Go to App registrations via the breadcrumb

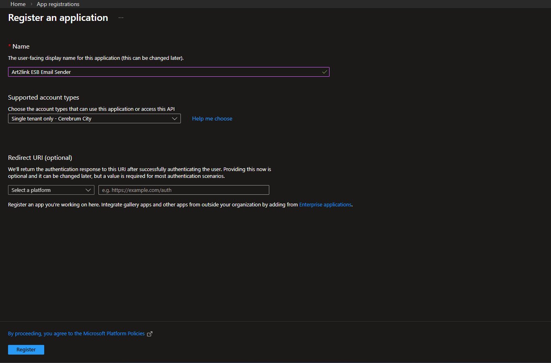click(x=58, y=4)
